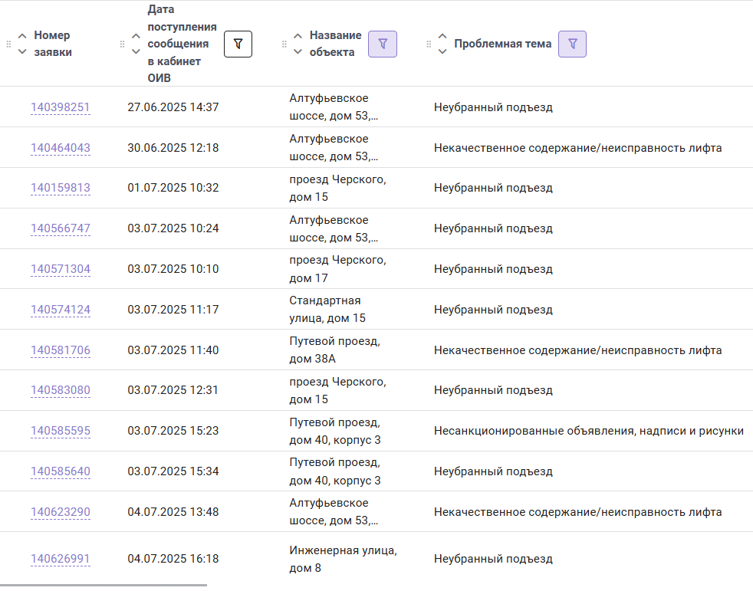Open filter for Дата поступления сообщения column

click(x=238, y=44)
